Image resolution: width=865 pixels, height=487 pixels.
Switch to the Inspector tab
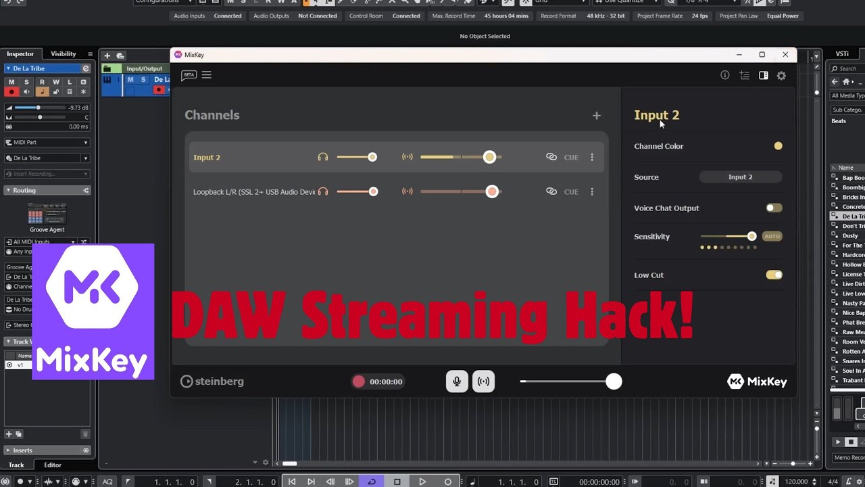coord(20,54)
